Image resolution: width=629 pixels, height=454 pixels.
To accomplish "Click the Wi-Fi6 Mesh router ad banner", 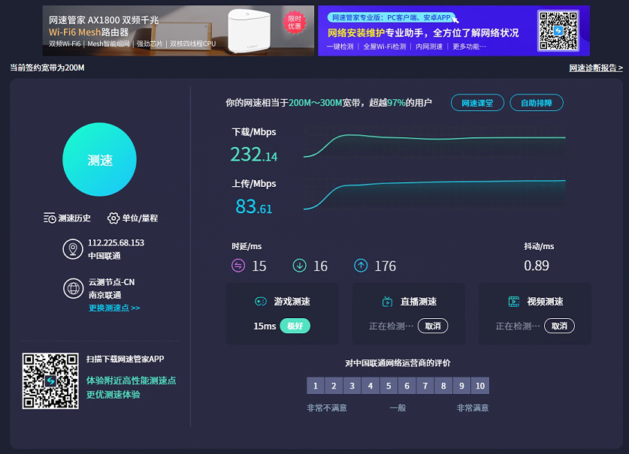I will click(x=178, y=31).
